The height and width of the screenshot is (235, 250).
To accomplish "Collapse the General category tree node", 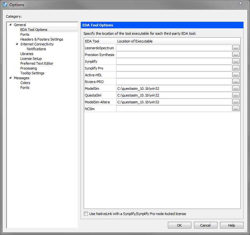I will coord(10,24).
